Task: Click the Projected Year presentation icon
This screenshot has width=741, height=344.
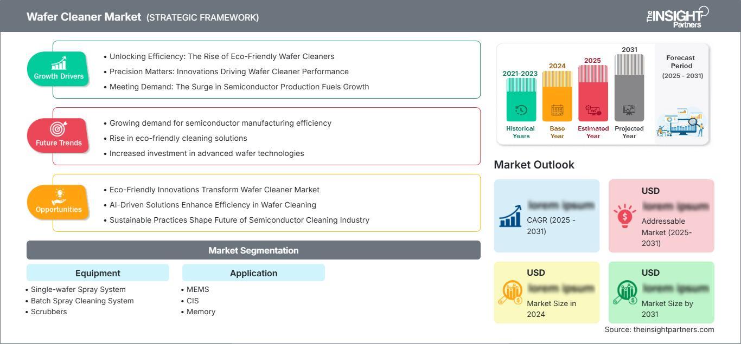Action: [x=629, y=111]
